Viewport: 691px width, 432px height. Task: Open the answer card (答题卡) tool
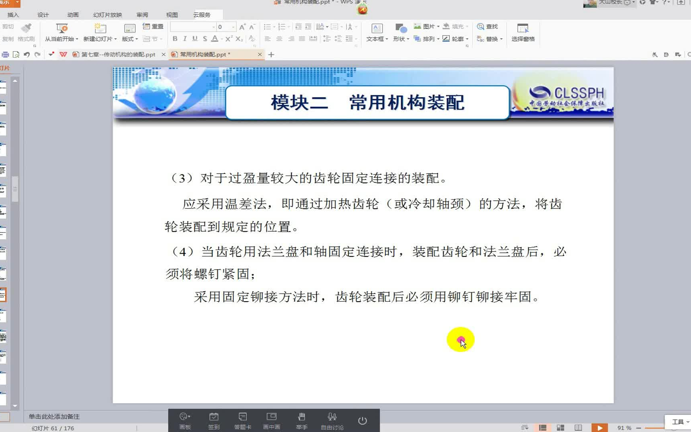click(243, 421)
